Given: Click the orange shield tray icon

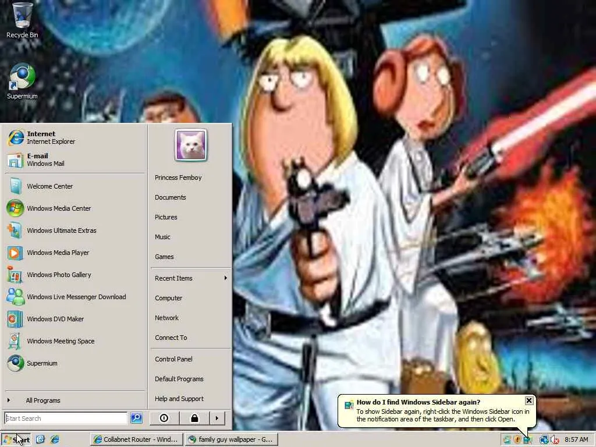Looking at the screenshot, I should (517, 440).
